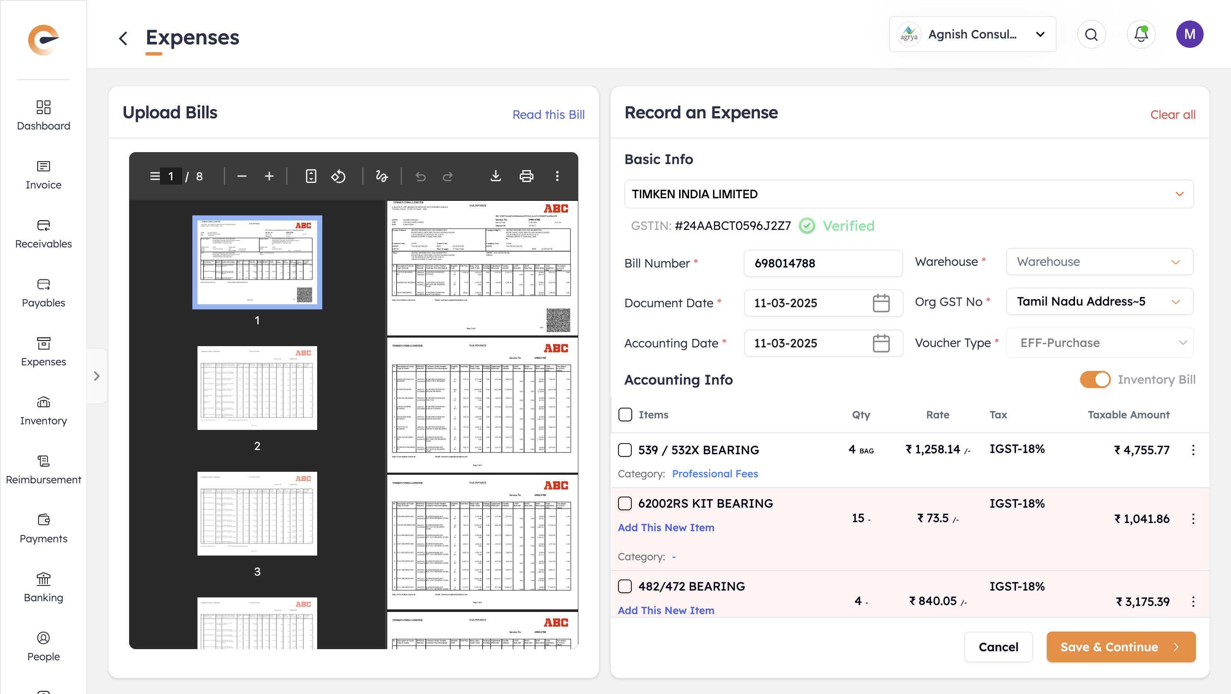
Task: Rotate the PDF page counterclockwise
Action: pyautogui.click(x=339, y=176)
